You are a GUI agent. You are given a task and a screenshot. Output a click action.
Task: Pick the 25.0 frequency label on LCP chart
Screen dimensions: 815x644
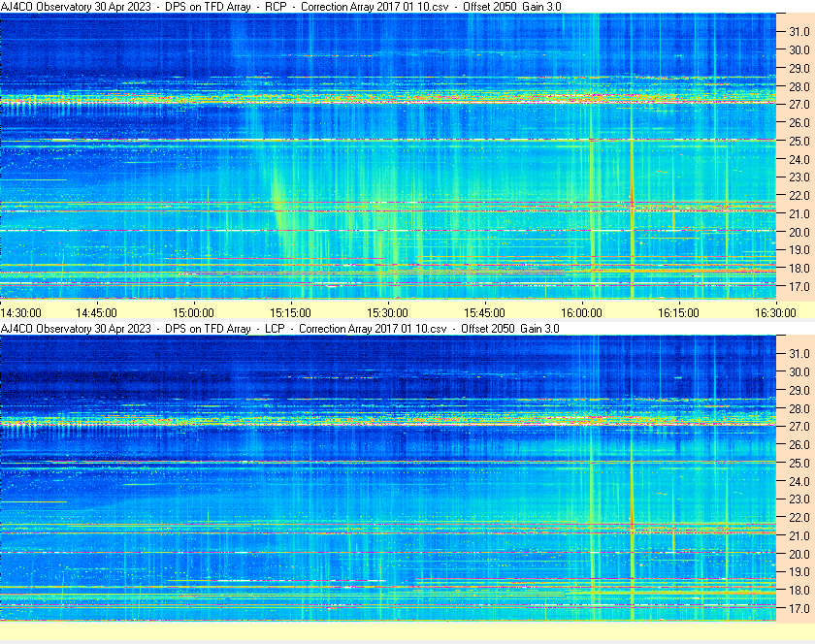(799, 463)
